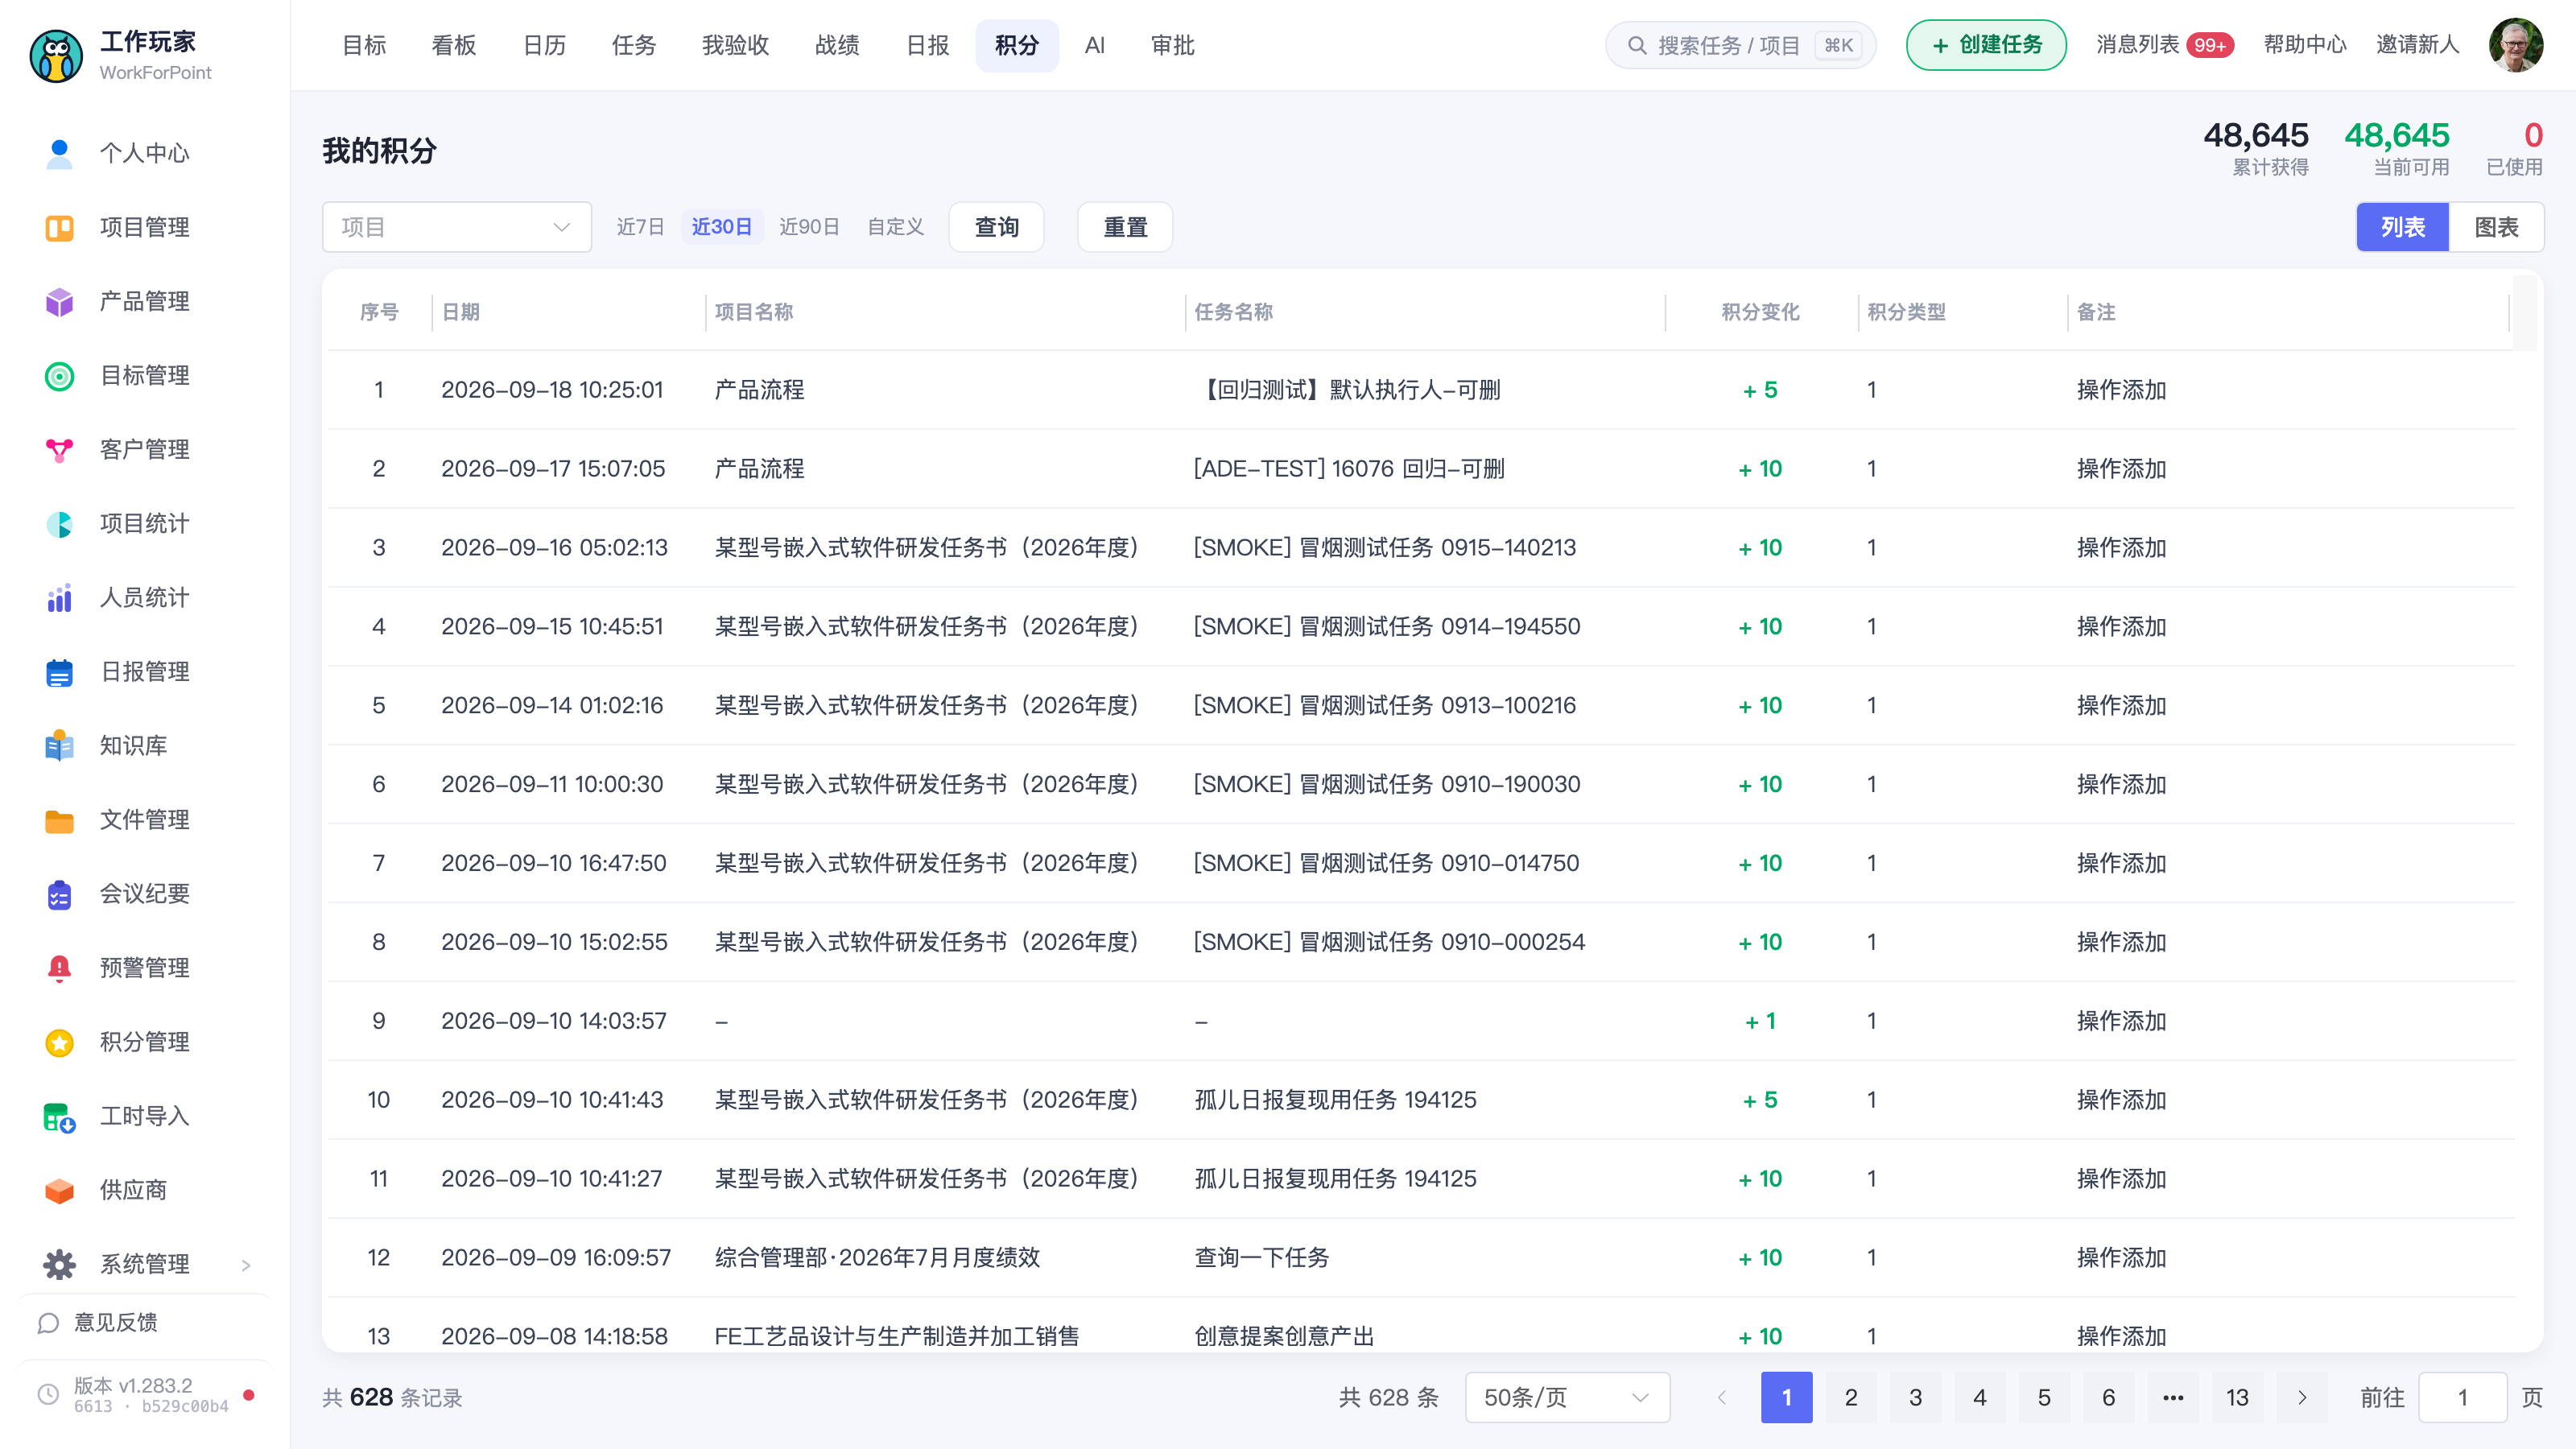Click the 查询 button

996,227
